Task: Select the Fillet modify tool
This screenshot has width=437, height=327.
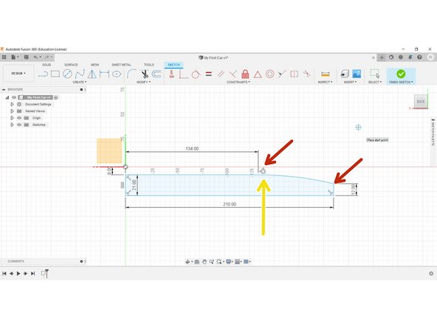Action: [131, 74]
